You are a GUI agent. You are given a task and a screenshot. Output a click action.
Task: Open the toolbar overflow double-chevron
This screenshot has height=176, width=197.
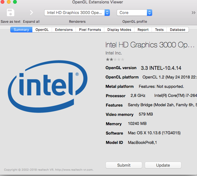tap(194, 13)
